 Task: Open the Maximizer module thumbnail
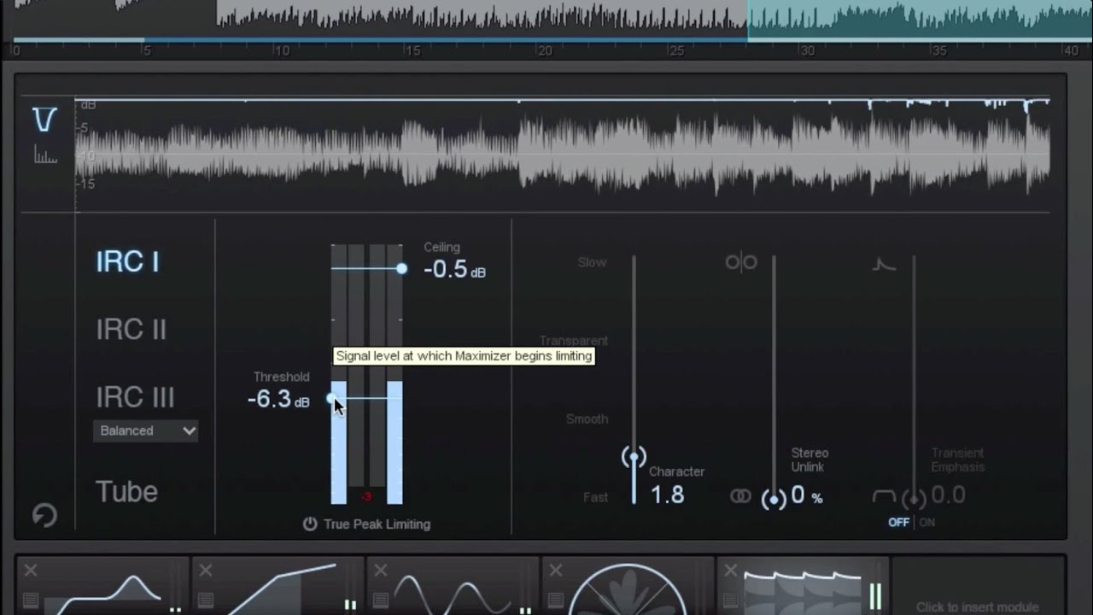click(x=804, y=586)
